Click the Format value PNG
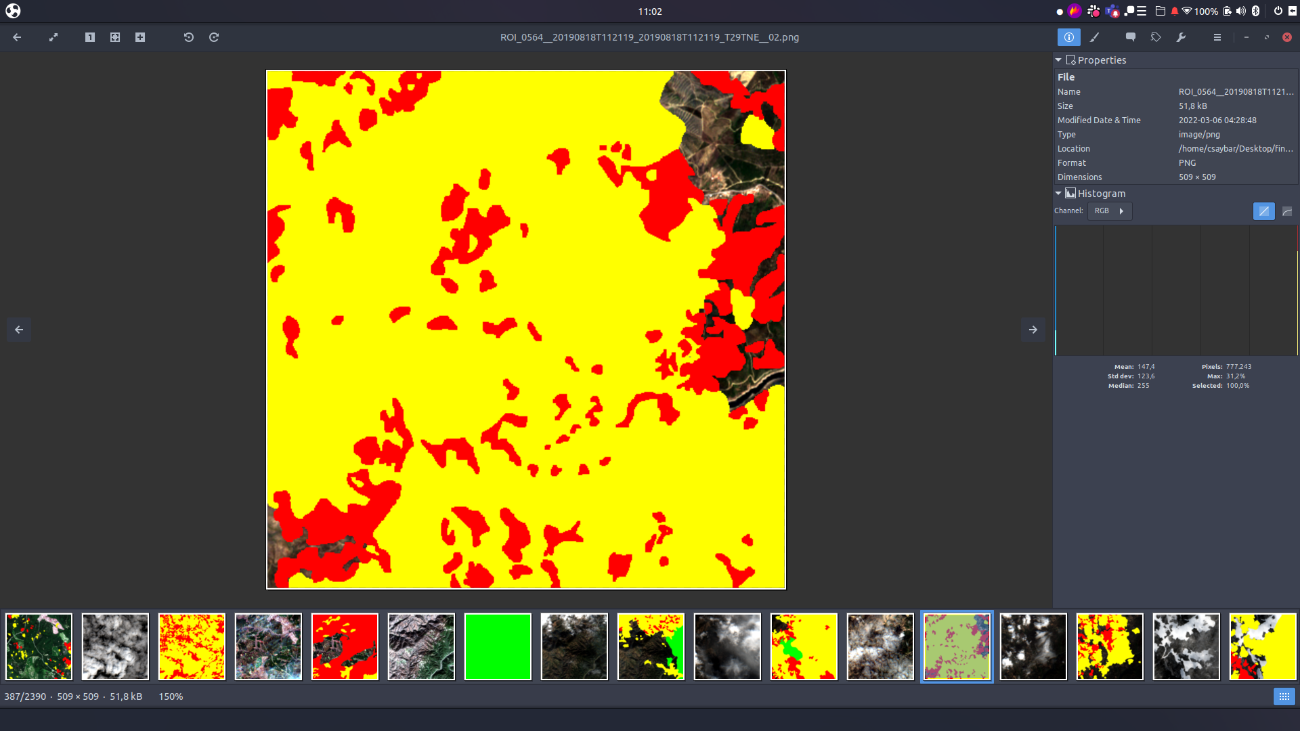The width and height of the screenshot is (1300, 731). pos(1187,163)
